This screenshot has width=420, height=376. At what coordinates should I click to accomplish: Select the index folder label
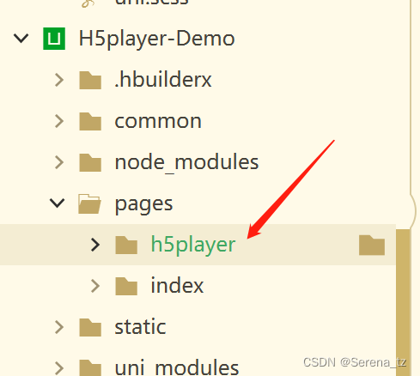tap(177, 285)
